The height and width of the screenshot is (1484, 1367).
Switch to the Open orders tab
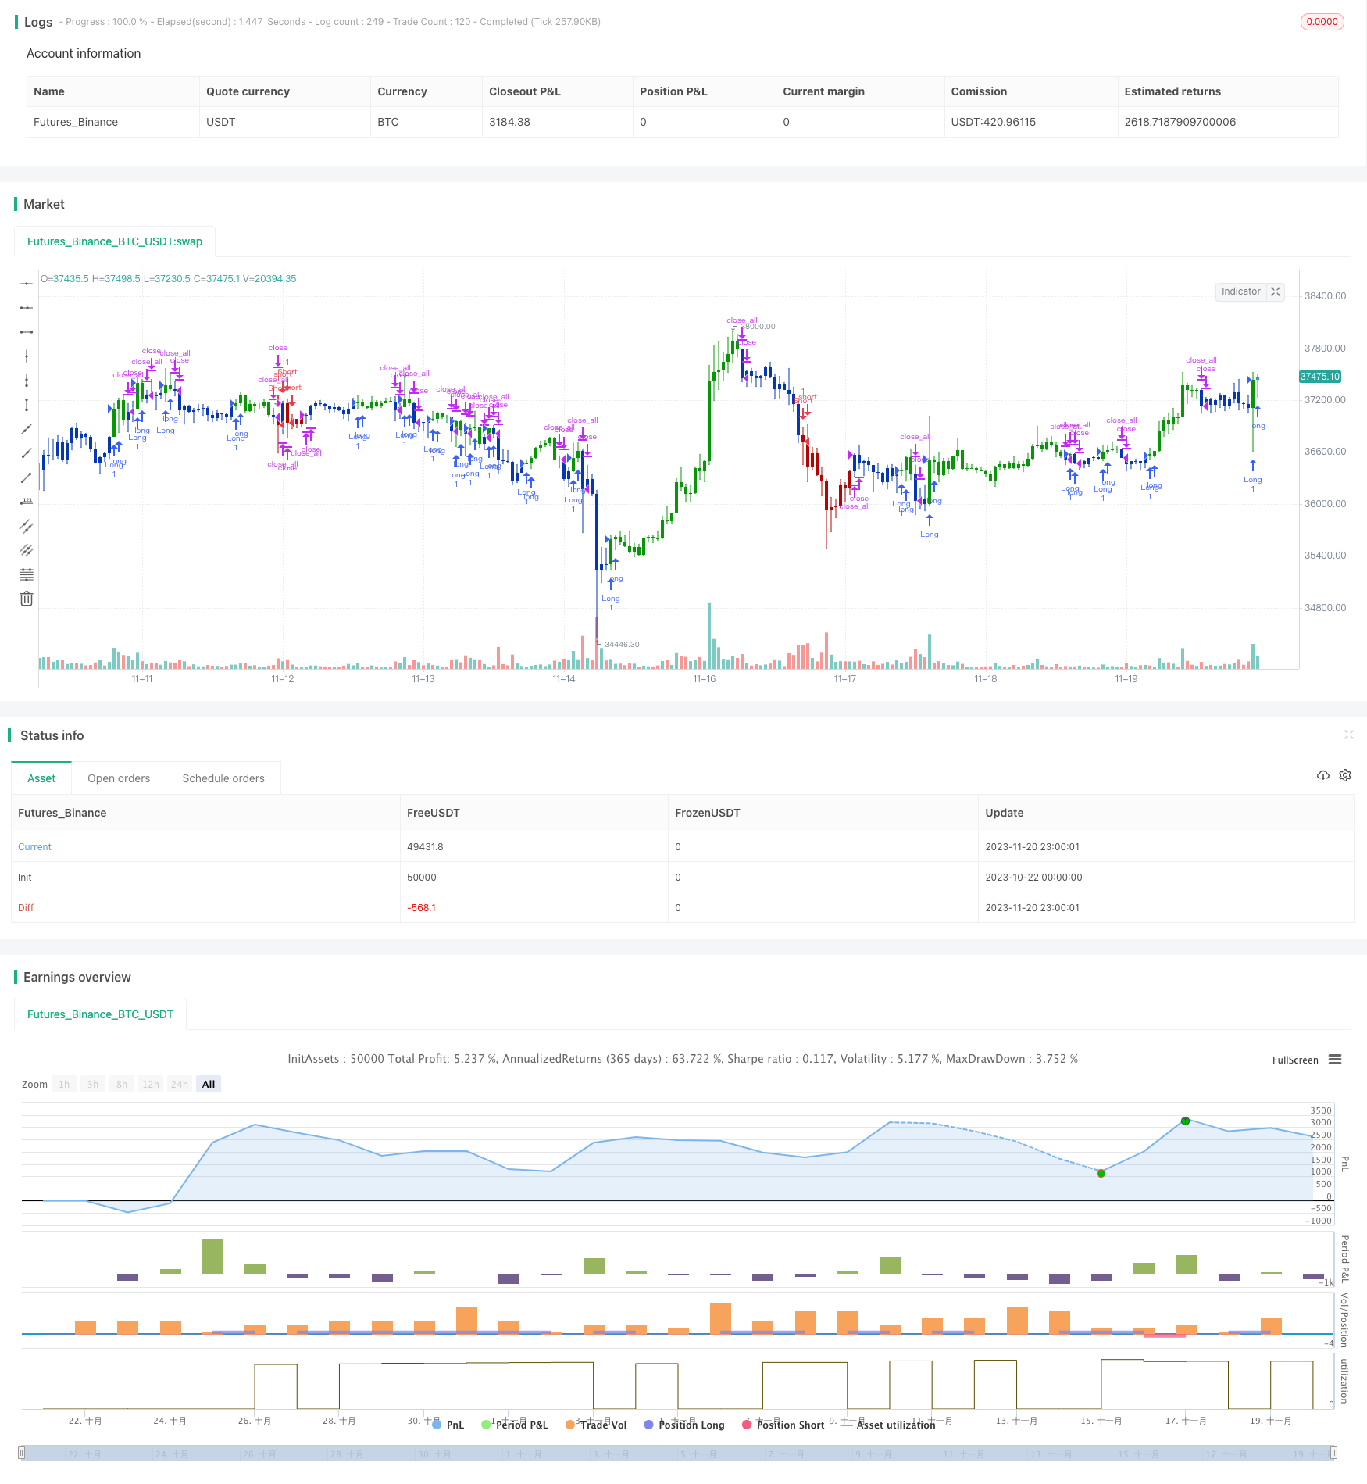(x=119, y=778)
